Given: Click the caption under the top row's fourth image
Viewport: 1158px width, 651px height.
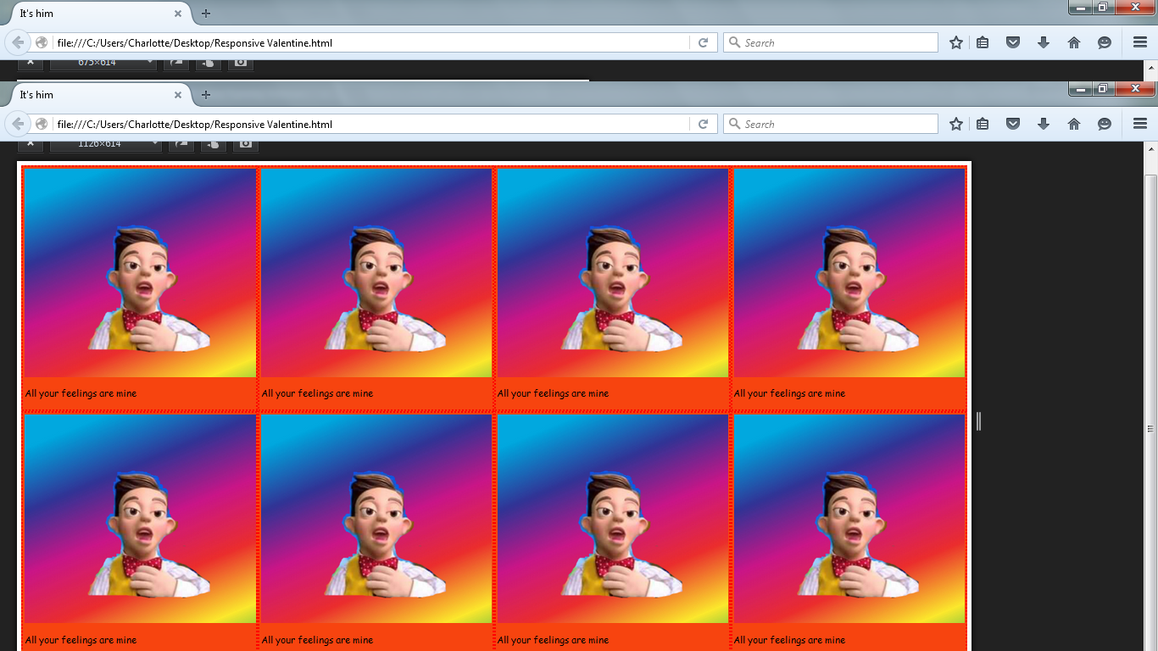Looking at the screenshot, I should (x=789, y=393).
